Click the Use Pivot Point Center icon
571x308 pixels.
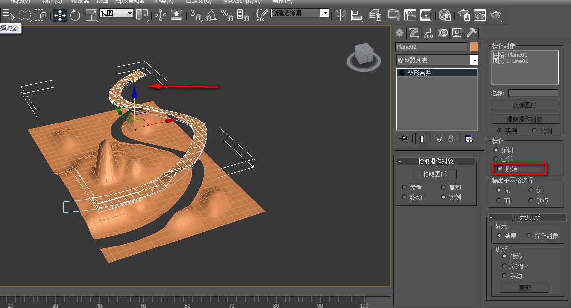tap(142, 15)
